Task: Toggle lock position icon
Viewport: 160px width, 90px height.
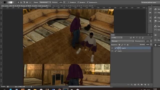Action: pos(125,45)
